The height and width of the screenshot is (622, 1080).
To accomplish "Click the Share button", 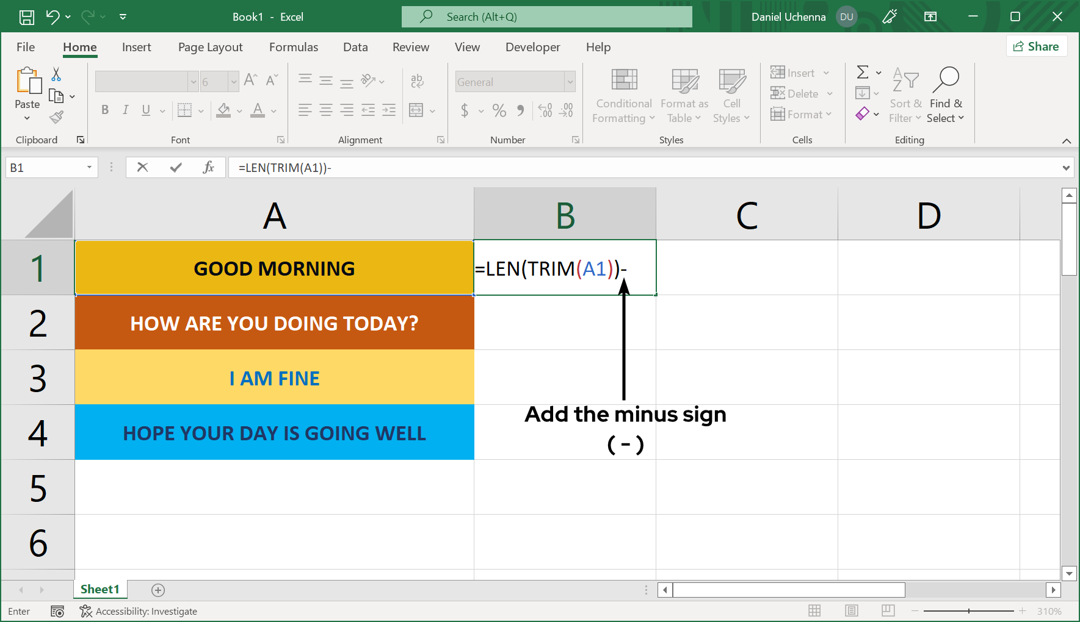I will 1036,46.
